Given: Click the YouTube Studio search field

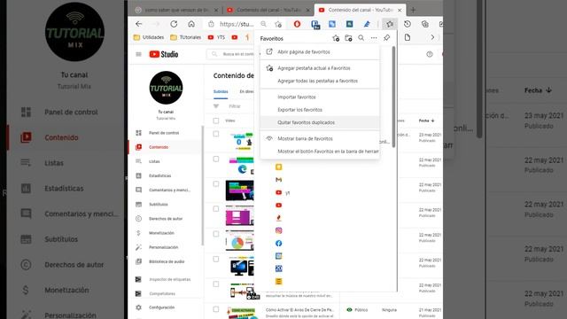Looking at the screenshot, I should 231,54.
